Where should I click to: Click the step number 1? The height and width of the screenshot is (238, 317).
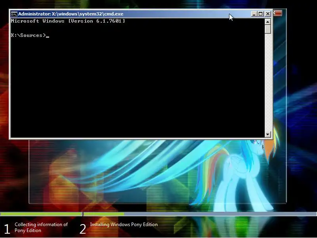(x=7, y=229)
